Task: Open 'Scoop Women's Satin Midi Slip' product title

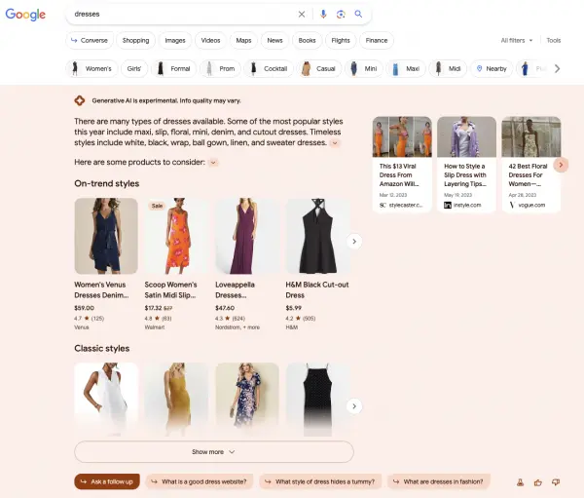Action: click(170, 289)
